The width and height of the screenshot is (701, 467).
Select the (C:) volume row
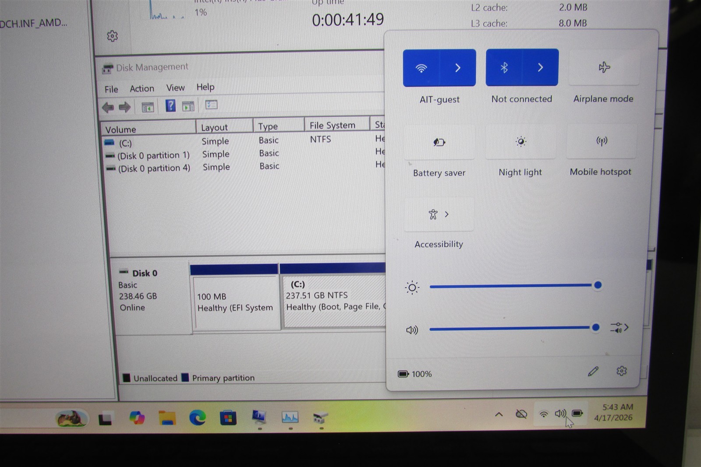(244, 141)
